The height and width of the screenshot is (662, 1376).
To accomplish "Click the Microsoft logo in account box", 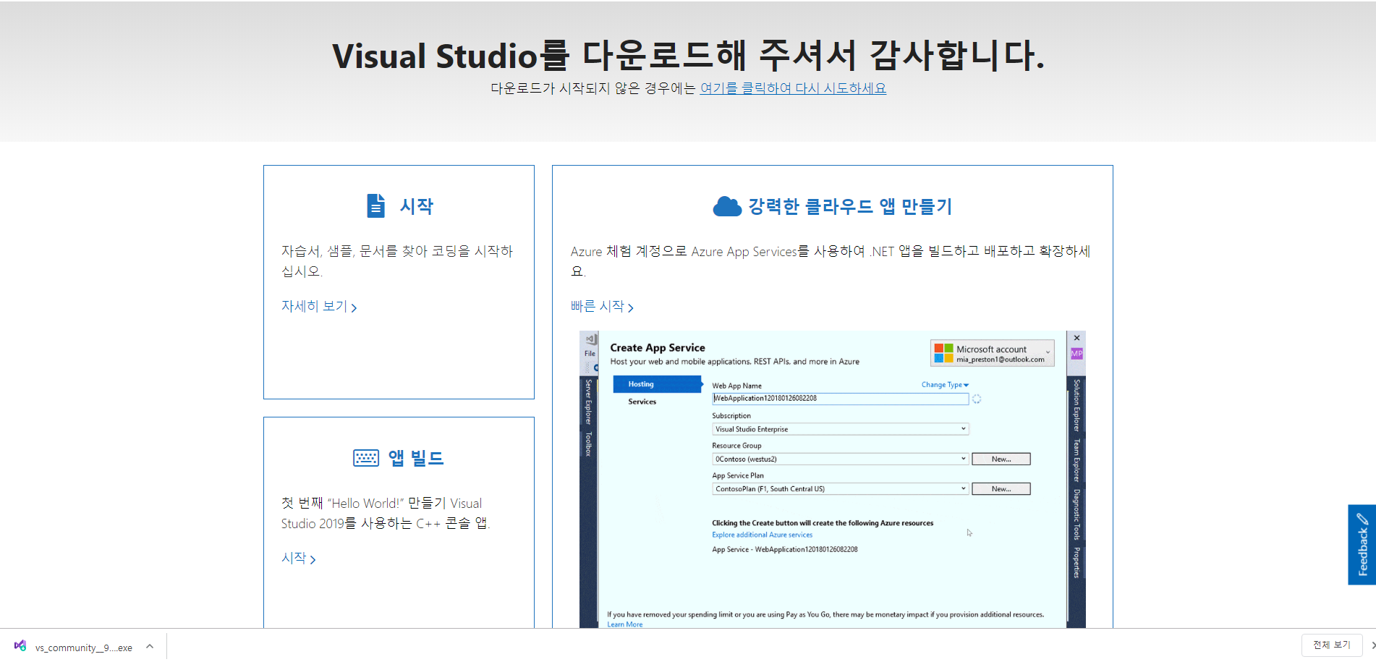I will [943, 353].
